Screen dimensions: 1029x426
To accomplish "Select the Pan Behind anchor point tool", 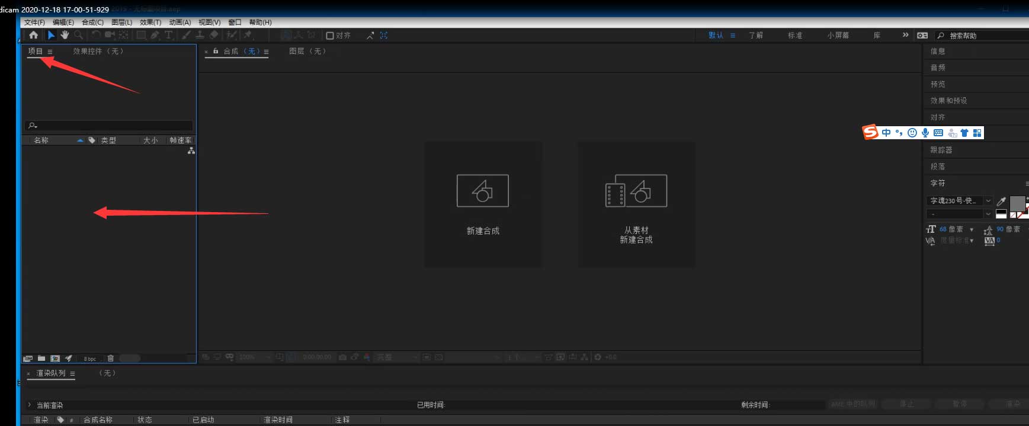I will [x=123, y=36].
